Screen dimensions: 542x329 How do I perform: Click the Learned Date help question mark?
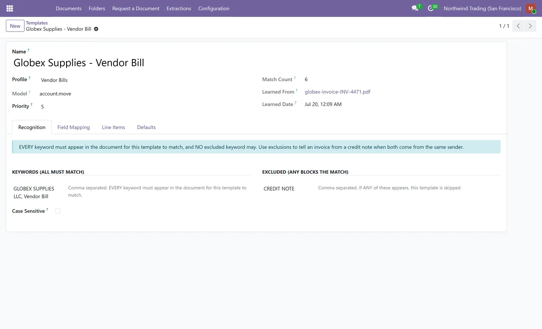(x=295, y=103)
